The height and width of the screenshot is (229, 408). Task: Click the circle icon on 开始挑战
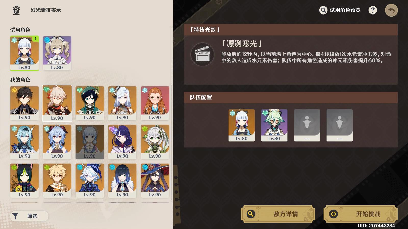click(333, 214)
